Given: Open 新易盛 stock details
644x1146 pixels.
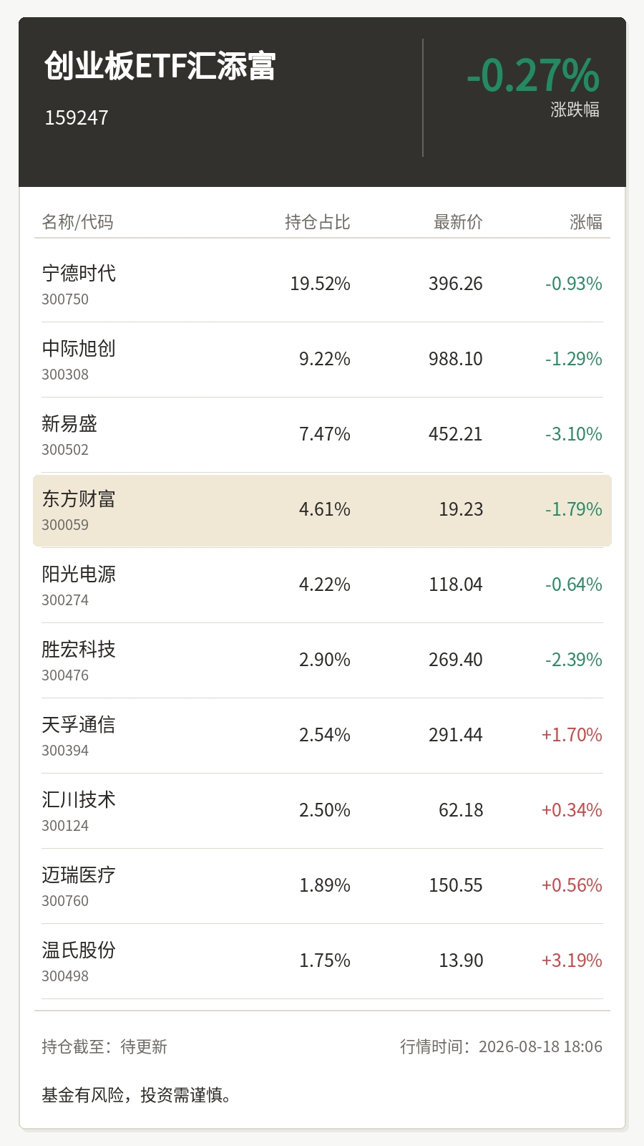Looking at the screenshot, I should pos(322,435).
